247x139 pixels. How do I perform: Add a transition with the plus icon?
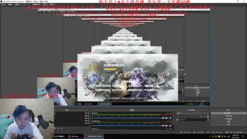point(201,116)
